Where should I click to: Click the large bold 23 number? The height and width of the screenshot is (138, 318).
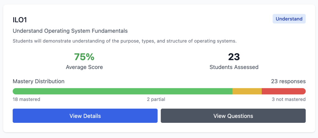pos(234,57)
